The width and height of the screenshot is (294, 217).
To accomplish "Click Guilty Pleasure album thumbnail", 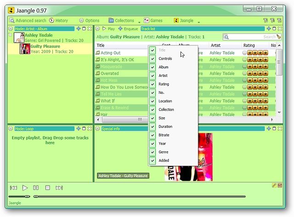I will (x=25, y=49).
